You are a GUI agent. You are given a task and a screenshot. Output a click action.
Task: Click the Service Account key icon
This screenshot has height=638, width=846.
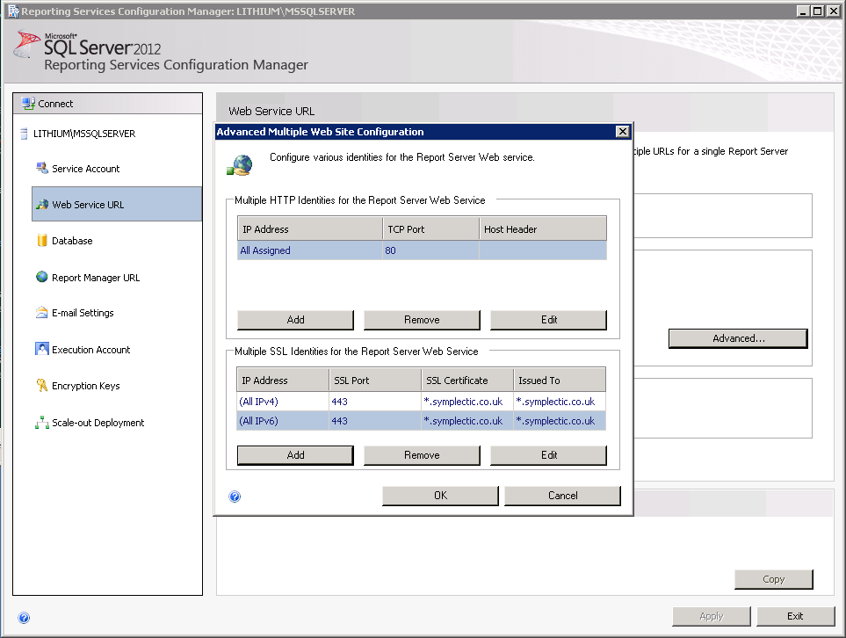point(41,168)
